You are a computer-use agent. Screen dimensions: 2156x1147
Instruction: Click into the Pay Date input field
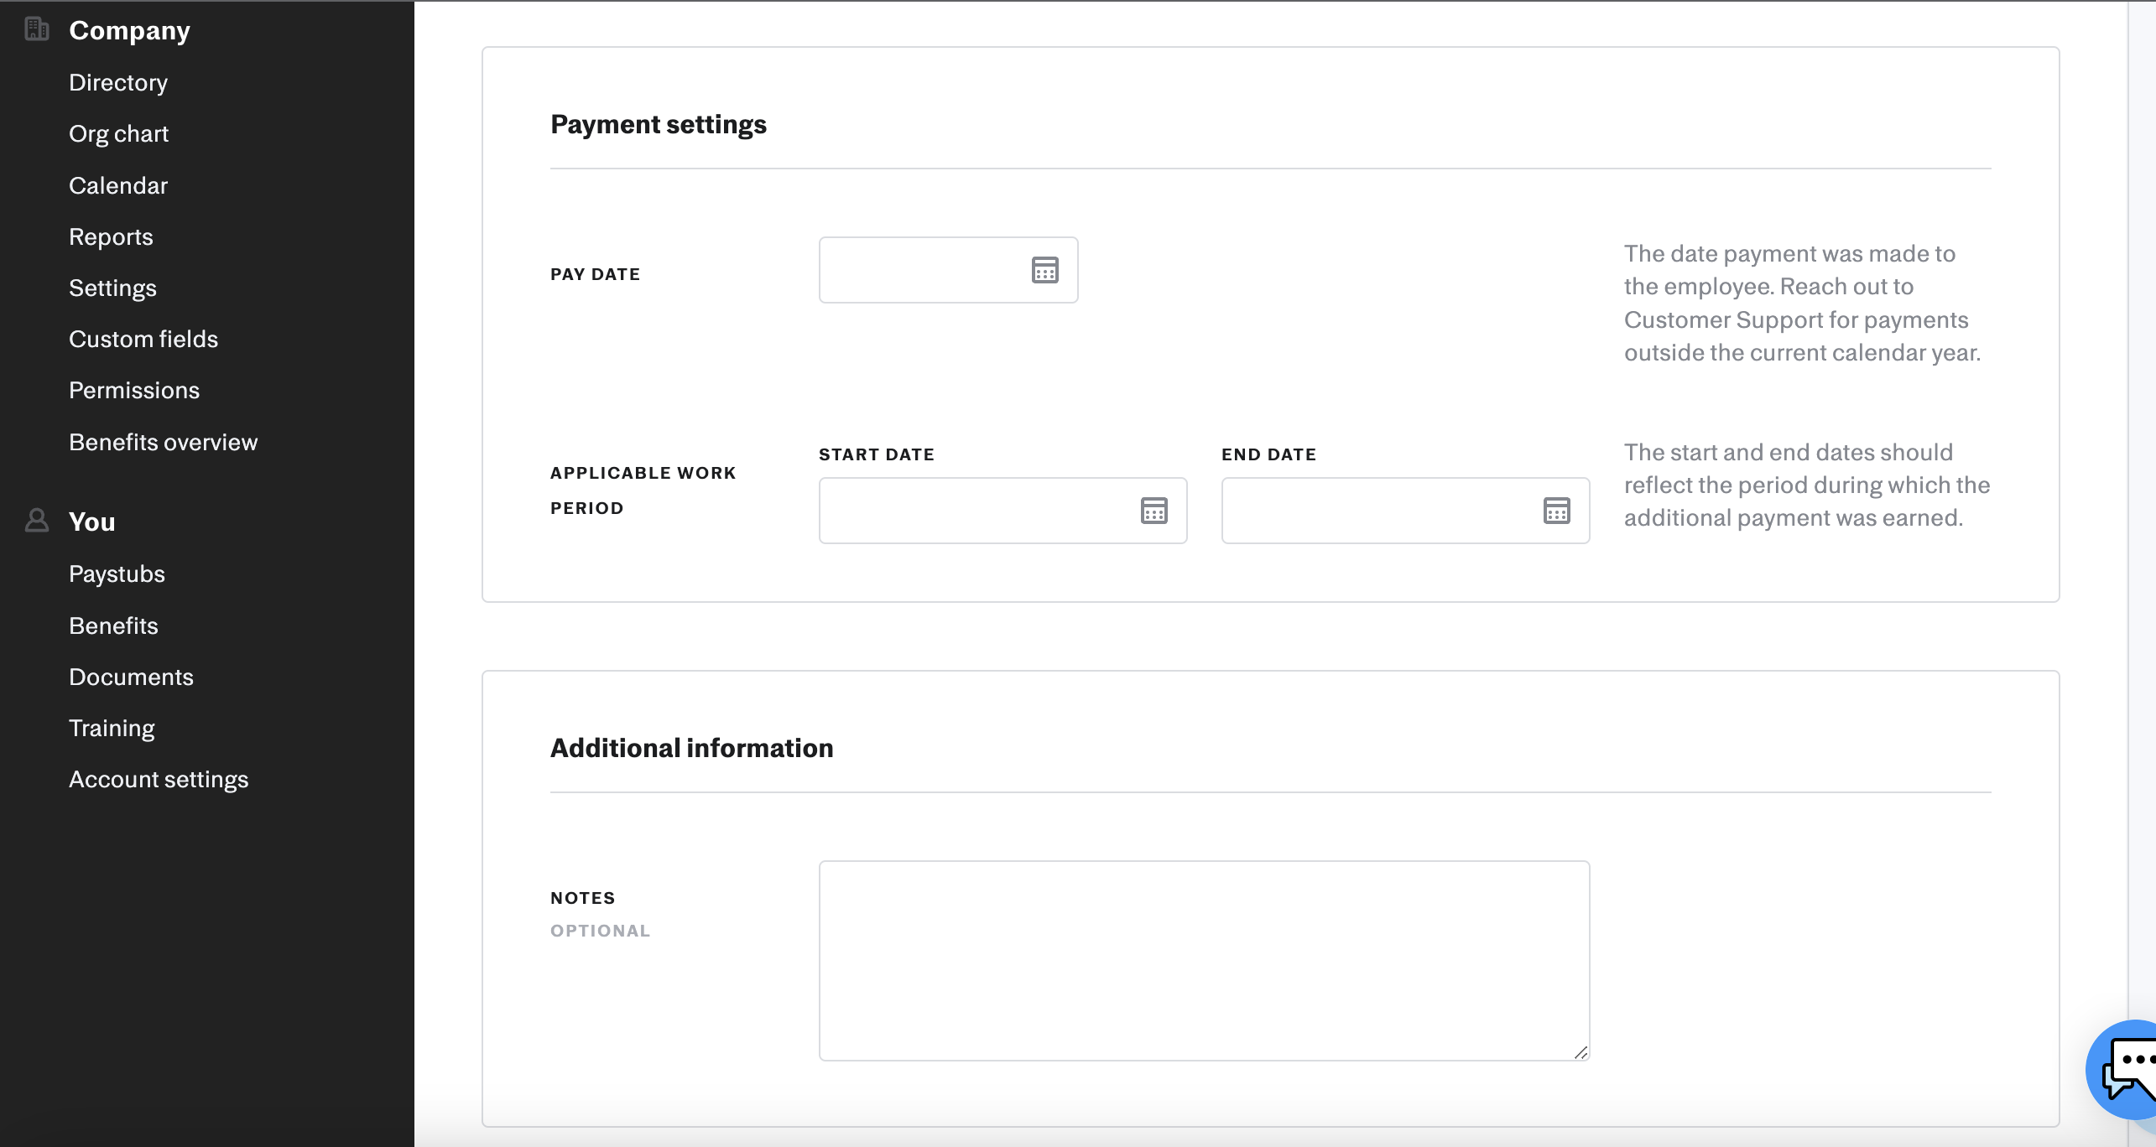[948, 270]
